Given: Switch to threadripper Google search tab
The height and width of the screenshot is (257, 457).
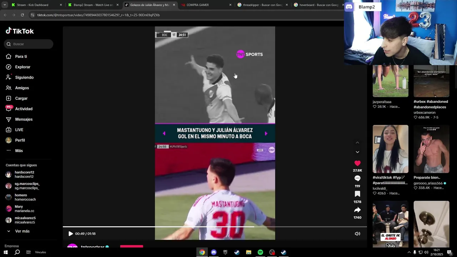Looking at the screenshot, I should point(262,5).
